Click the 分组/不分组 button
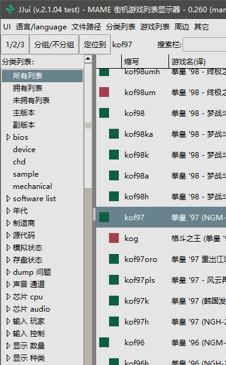The width and height of the screenshot is (226, 365). (54, 44)
